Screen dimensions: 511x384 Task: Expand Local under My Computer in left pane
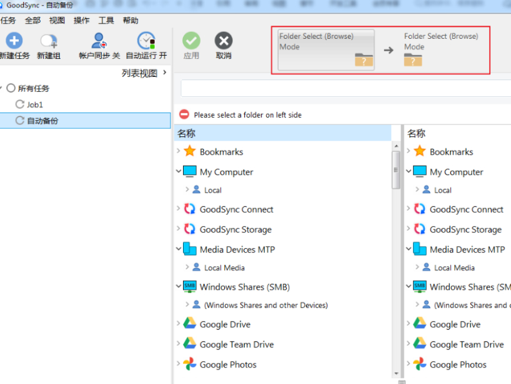point(187,189)
